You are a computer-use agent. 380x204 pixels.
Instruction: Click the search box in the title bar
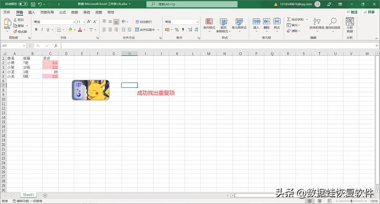tap(192, 4)
